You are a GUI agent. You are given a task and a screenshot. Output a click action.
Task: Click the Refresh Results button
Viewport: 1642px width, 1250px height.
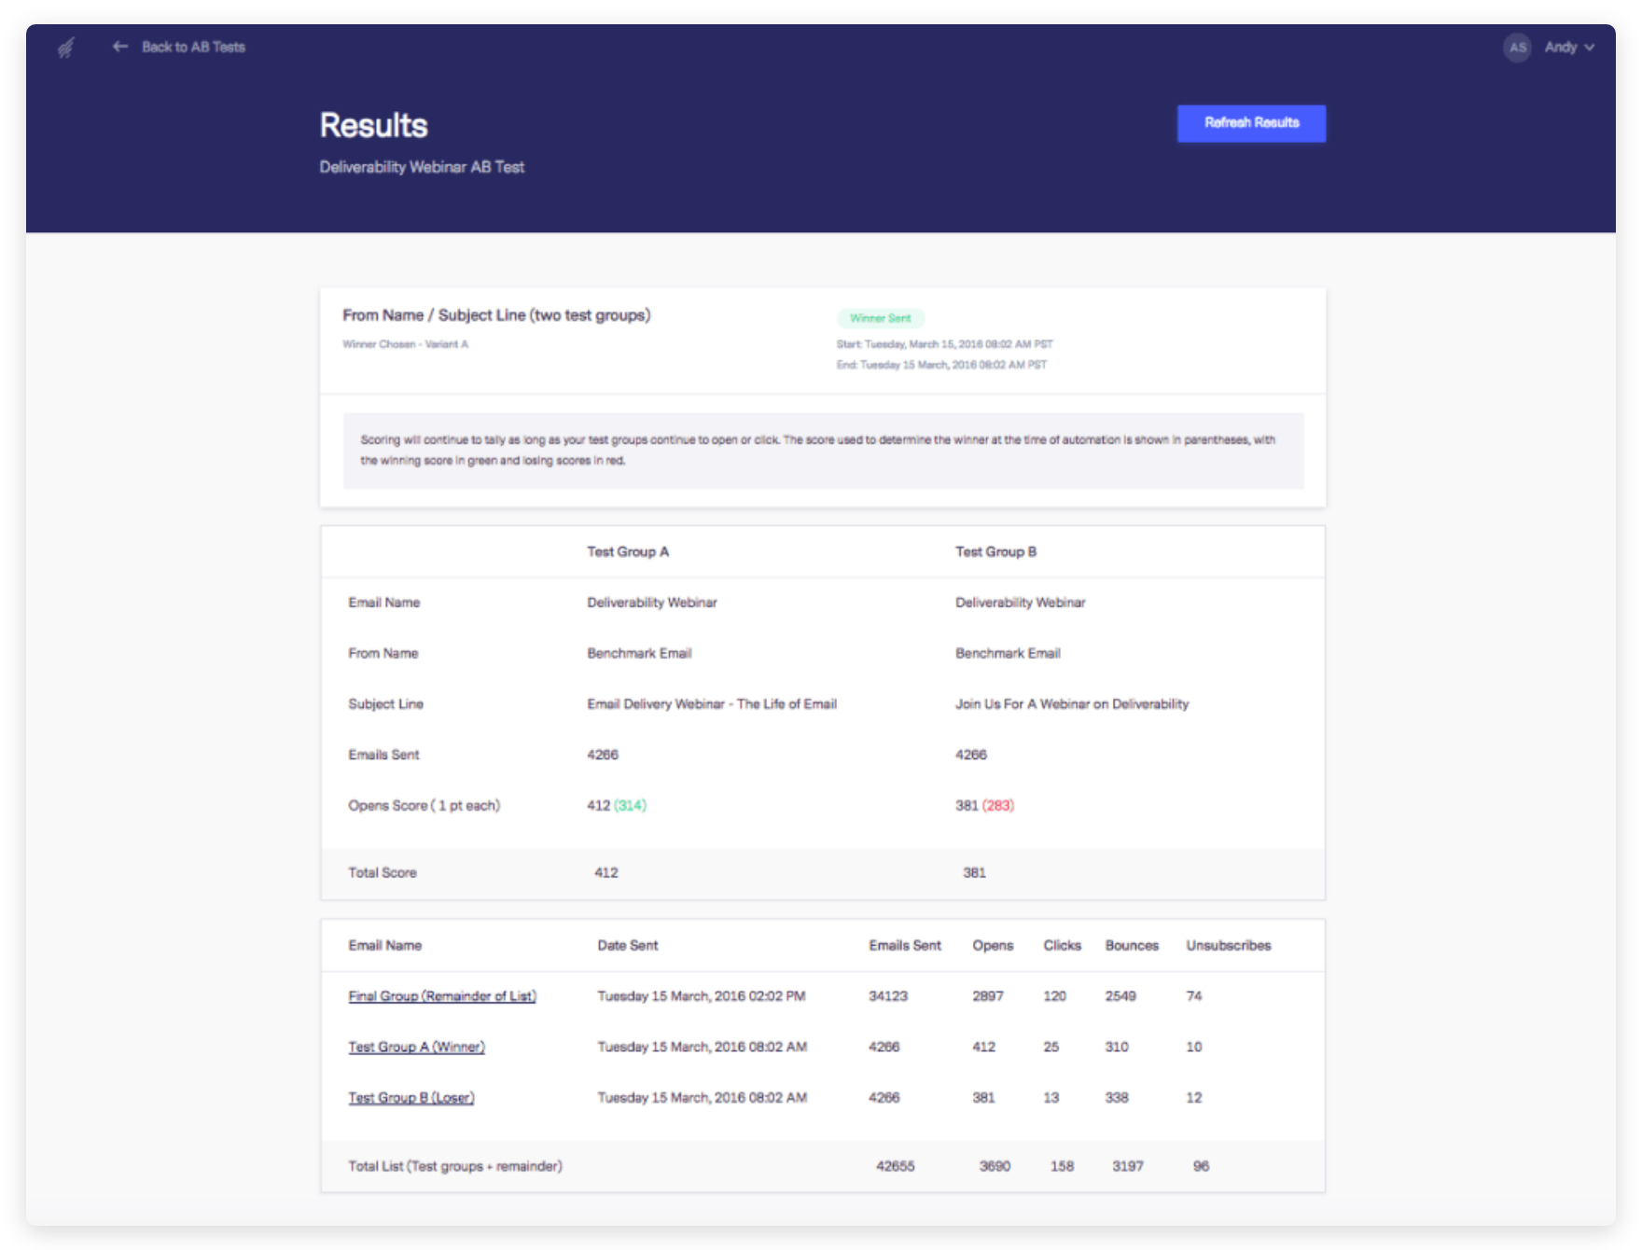[1251, 123]
